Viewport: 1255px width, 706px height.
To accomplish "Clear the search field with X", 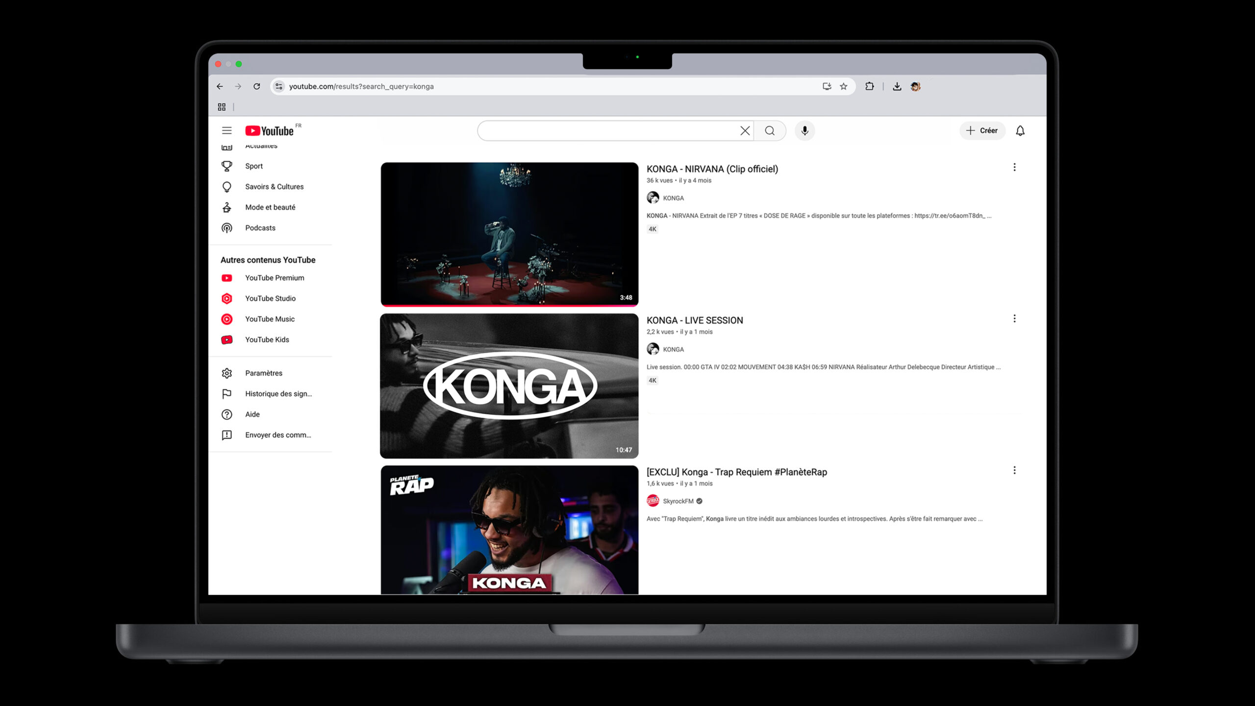I will [745, 130].
